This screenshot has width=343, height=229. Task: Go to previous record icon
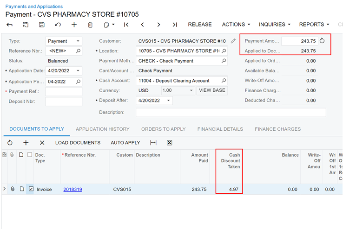[142, 25]
